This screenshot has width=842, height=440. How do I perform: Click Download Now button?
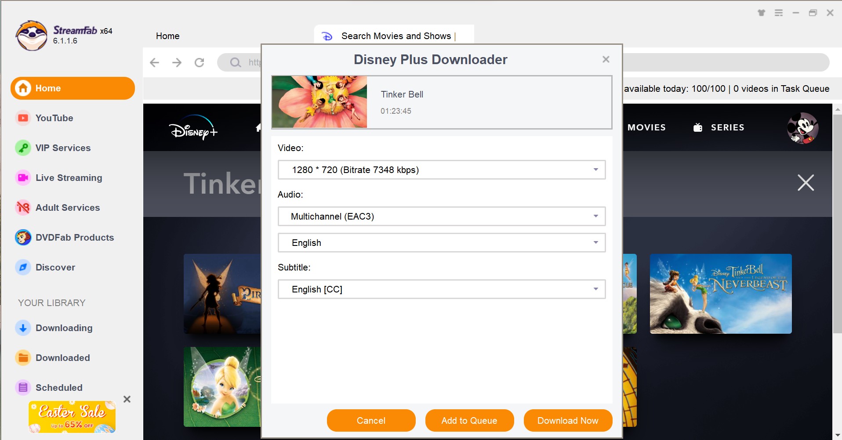[568, 421]
